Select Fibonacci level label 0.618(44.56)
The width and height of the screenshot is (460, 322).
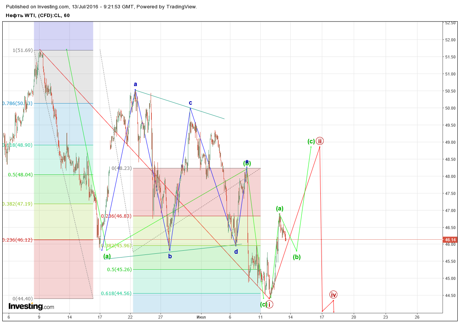click(x=117, y=293)
